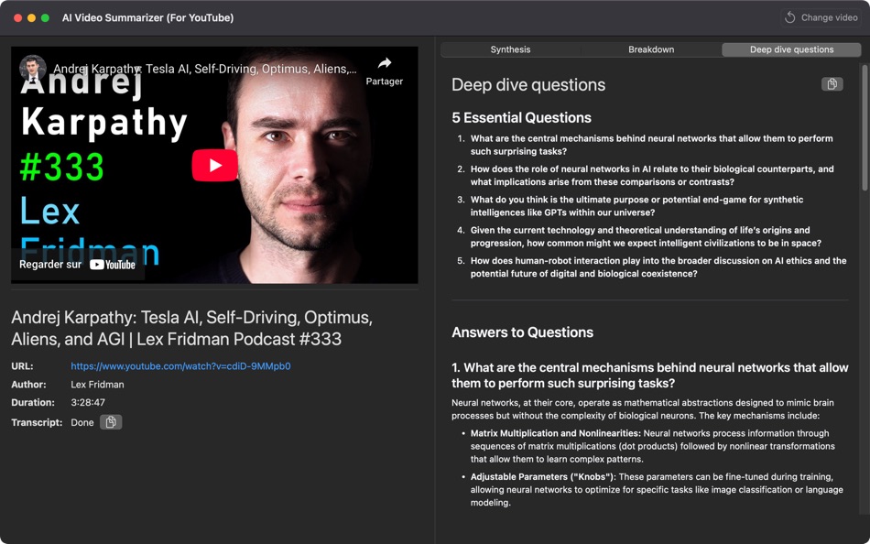The width and height of the screenshot is (870, 544).
Task: Click the Change video button
Action: [821, 17]
